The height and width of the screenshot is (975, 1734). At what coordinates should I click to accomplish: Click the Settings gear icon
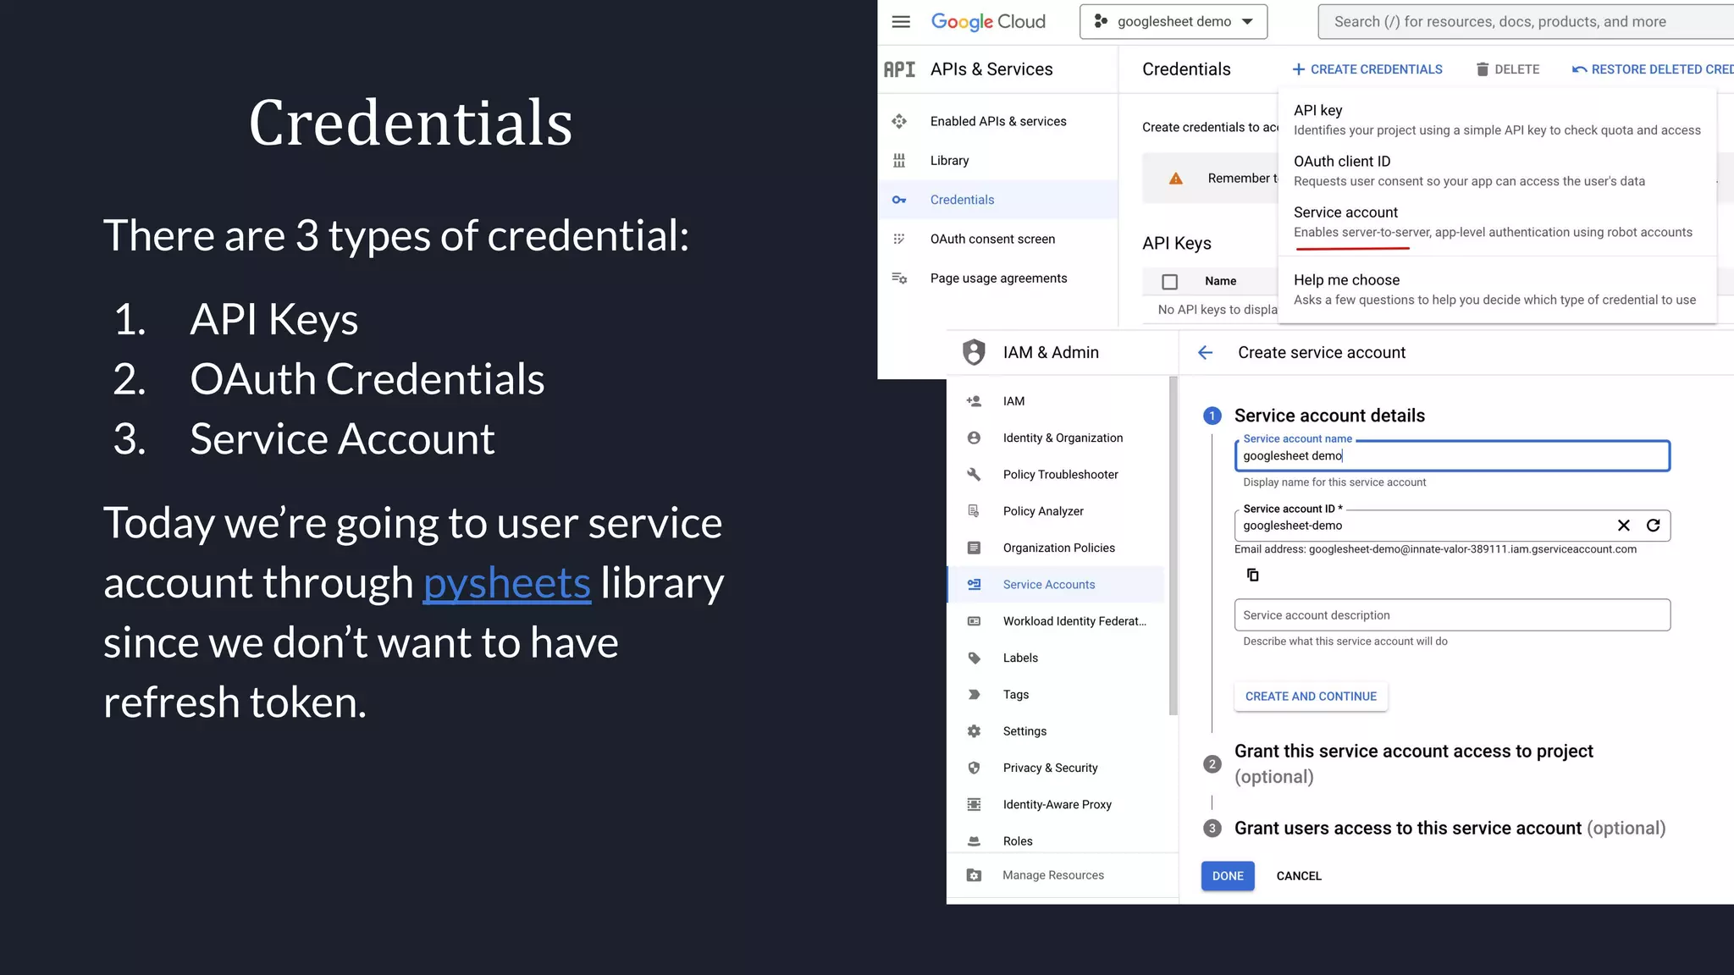974,731
